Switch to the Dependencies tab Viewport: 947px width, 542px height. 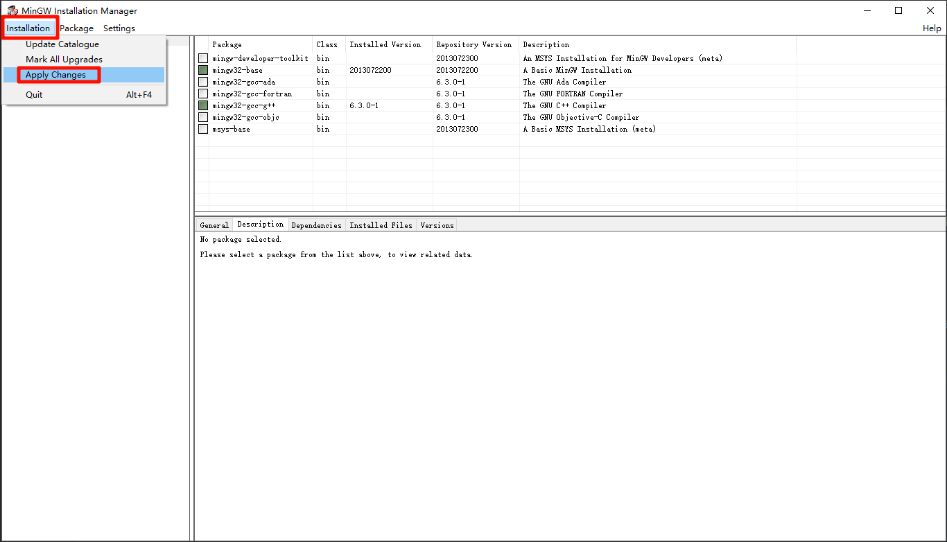tap(317, 225)
